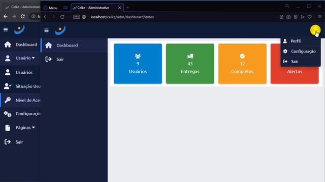Image resolution: width=325 pixels, height=182 pixels.
Task: Click edit pinboard icon in browser toolbar
Action: click(281, 17)
